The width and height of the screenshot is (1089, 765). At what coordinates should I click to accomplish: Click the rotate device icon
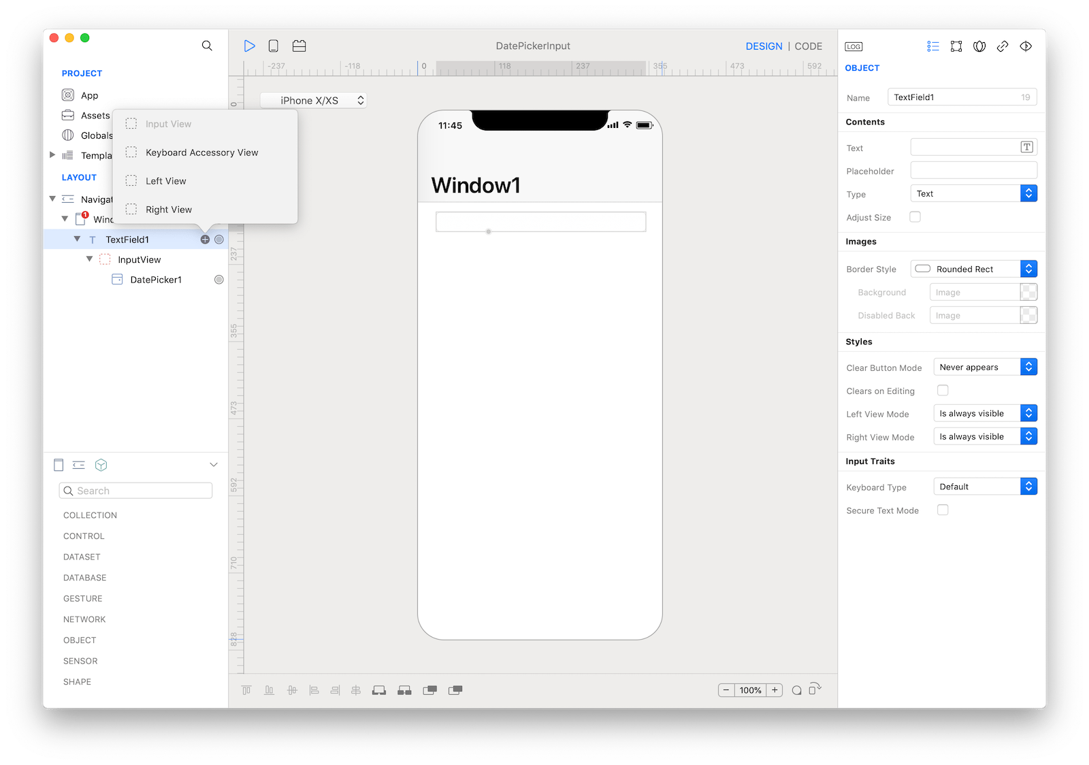815,689
